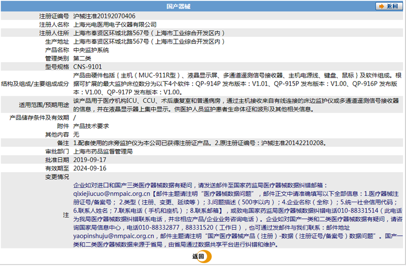Click the 注册人名称 label
Screen dimensions: 406x266
(x=54, y=25)
